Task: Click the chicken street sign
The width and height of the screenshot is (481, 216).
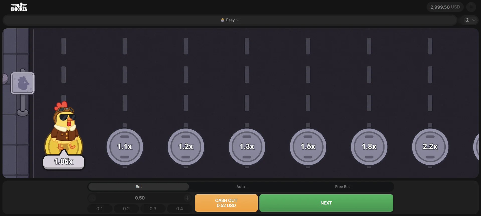Action: coord(23,83)
